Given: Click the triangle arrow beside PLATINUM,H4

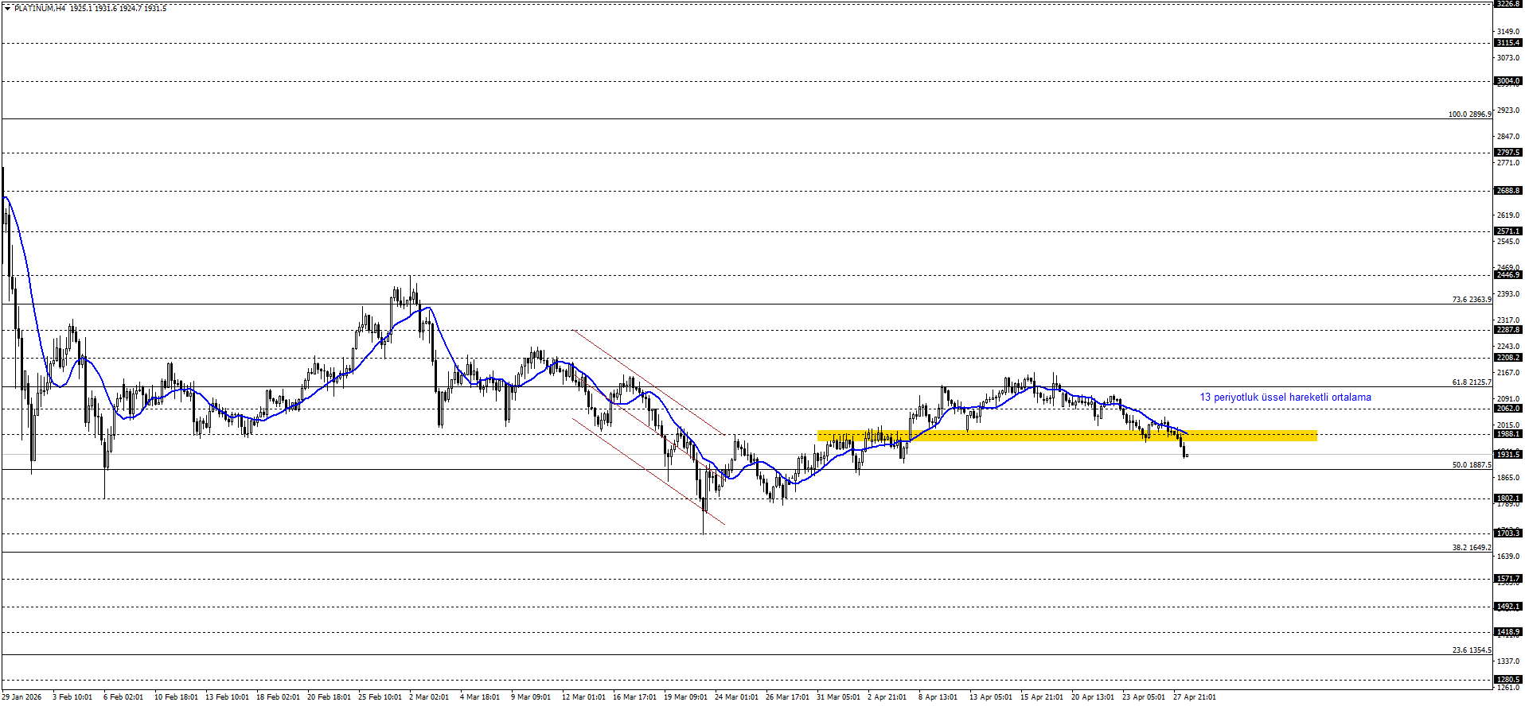Looking at the screenshot, I should coord(7,9).
